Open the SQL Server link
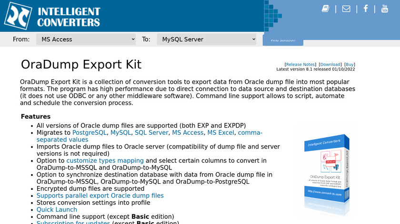 (x=151, y=133)
